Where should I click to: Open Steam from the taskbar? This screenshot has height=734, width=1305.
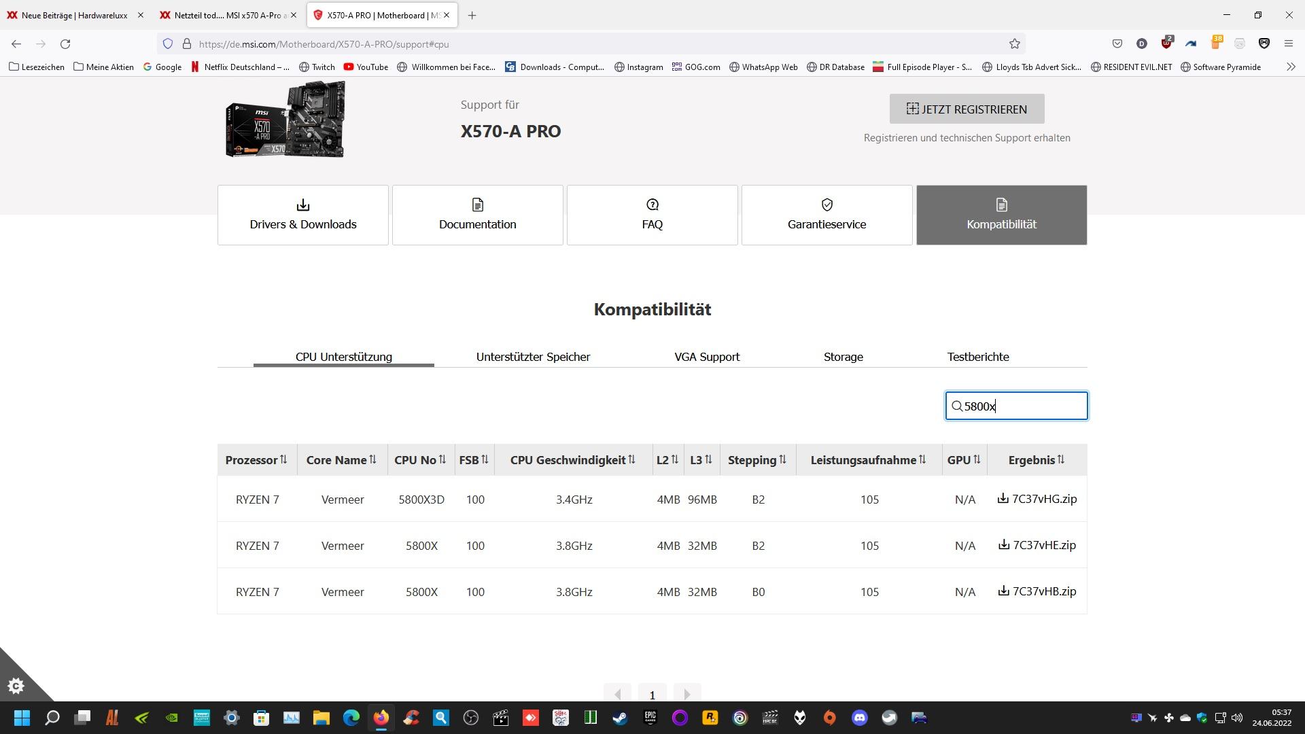tap(620, 718)
